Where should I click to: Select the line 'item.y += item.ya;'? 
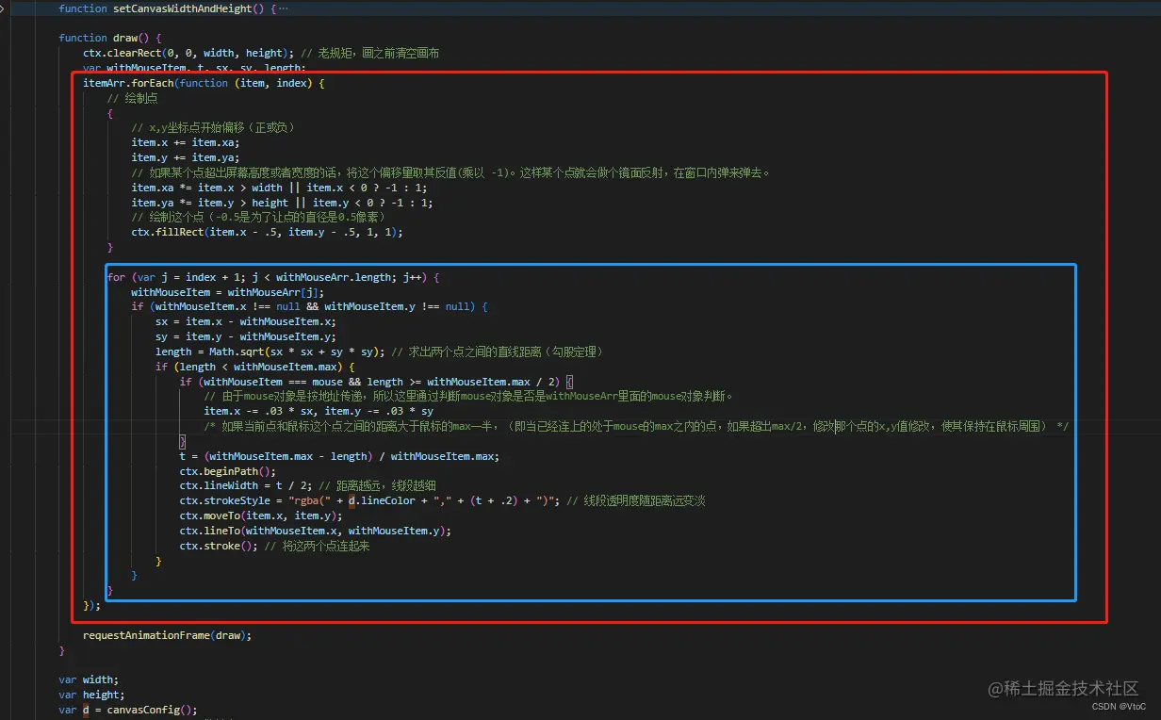pyautogui.click(x=186, y=157)
